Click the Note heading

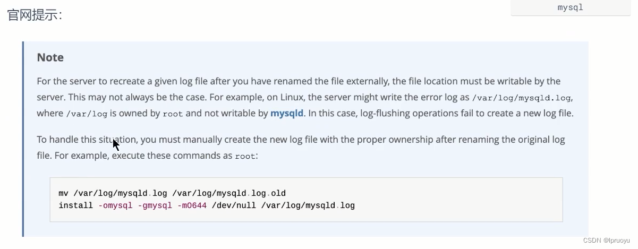(x=50, y=57)
